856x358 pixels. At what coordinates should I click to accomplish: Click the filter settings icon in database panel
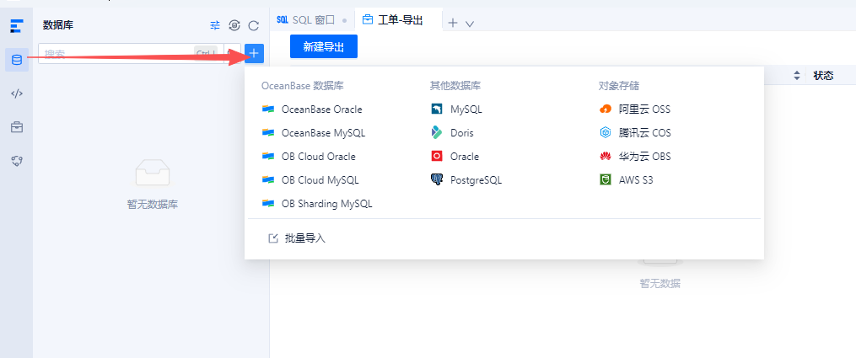coord(215,25)
